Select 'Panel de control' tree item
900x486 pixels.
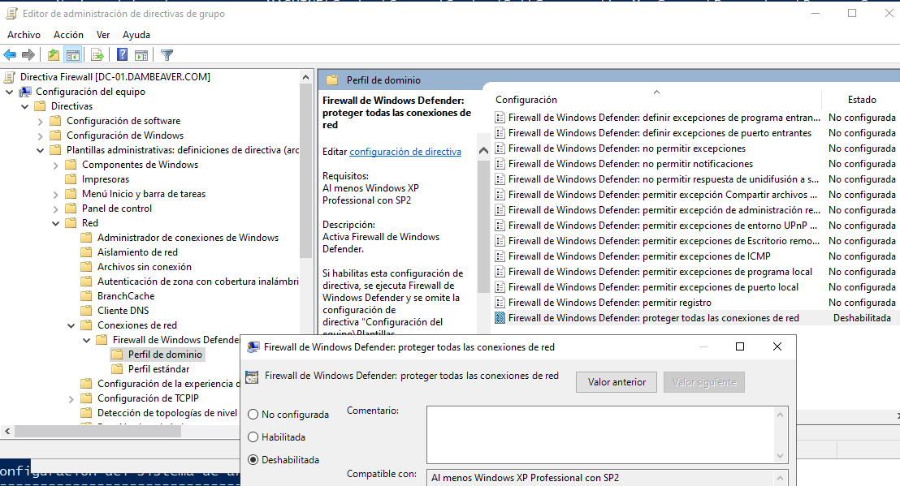(x=116, y=209)
